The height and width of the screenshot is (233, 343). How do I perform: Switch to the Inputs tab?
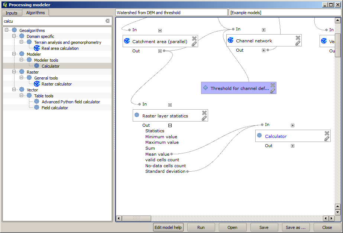click(12, 12)
